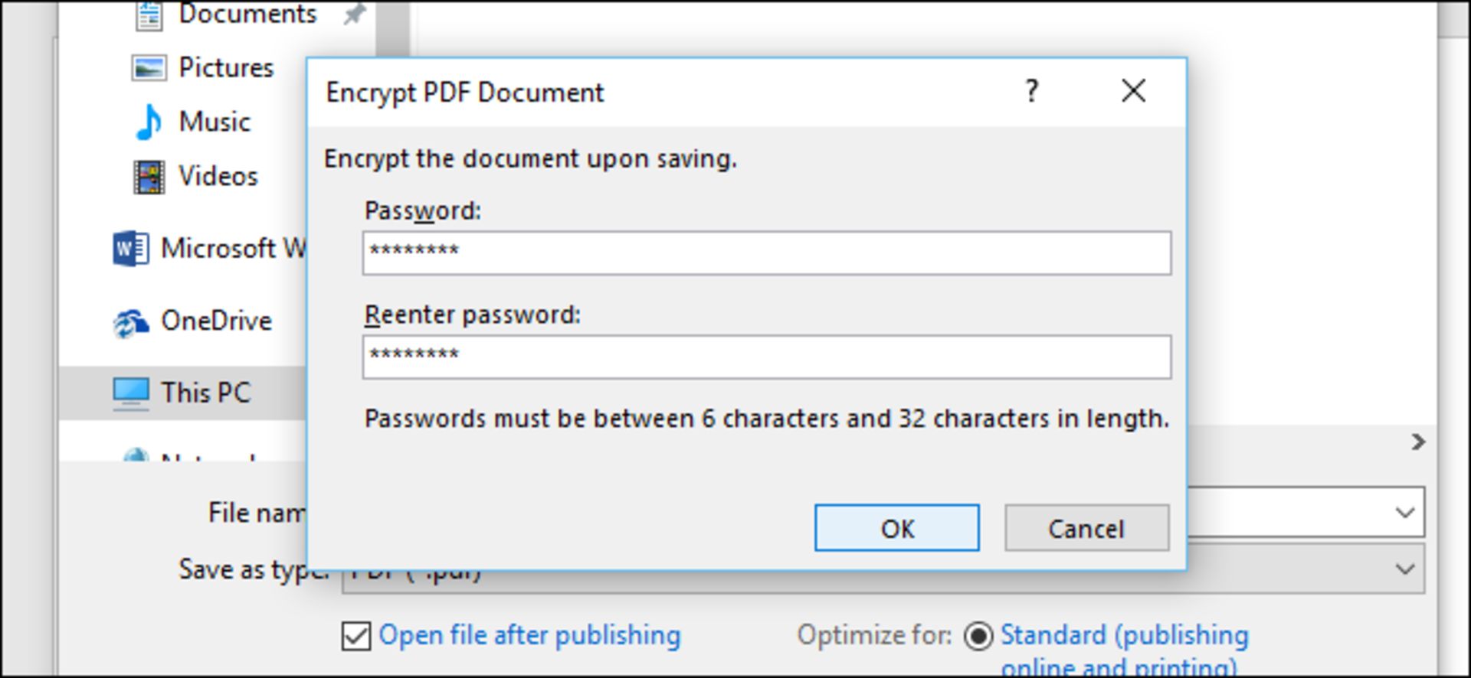Expand the File name dropdown arrow

1404,512
